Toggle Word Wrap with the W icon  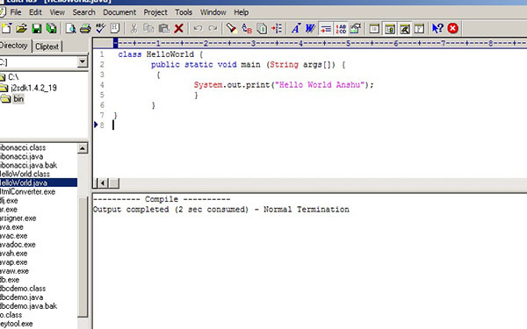(310, 29)
